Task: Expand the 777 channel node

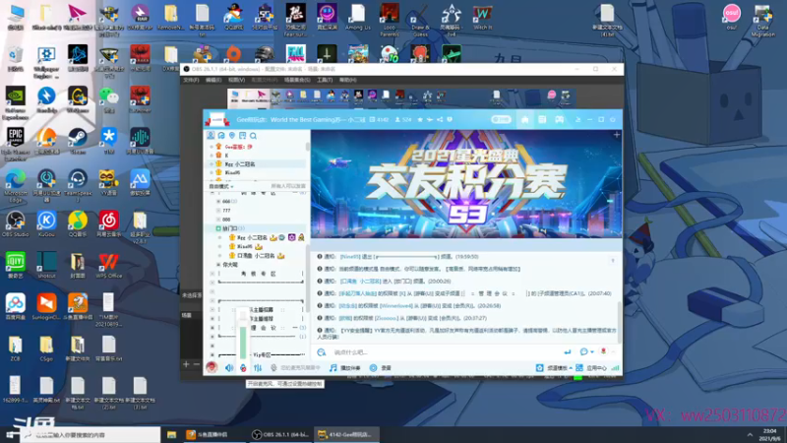Action: (x=218, y=211)
